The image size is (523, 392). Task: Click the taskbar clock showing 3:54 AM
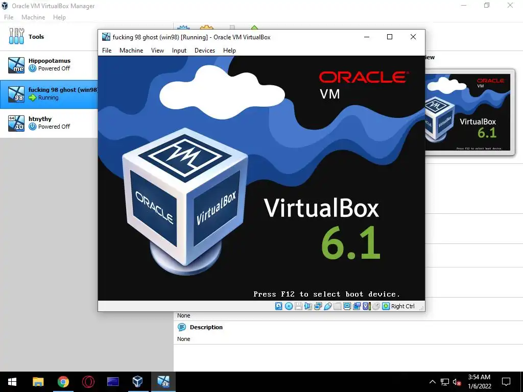click(479, 382)
